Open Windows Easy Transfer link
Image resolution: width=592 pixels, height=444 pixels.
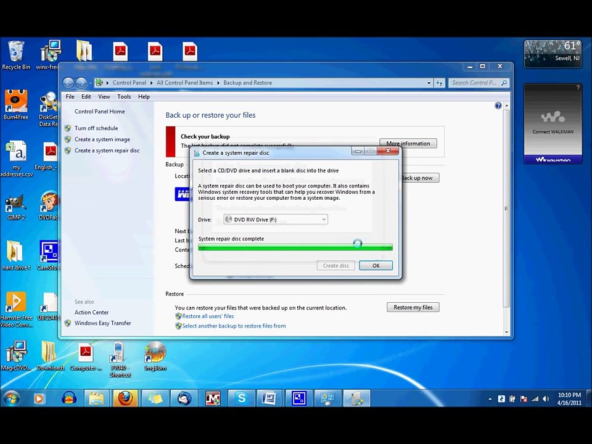[x=102, y=323]
